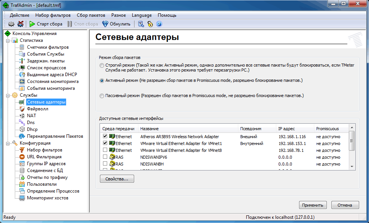Viewport: 369px width, 223px height.
Task: Click the filter search toolbar icon
Action: (141, 24)
